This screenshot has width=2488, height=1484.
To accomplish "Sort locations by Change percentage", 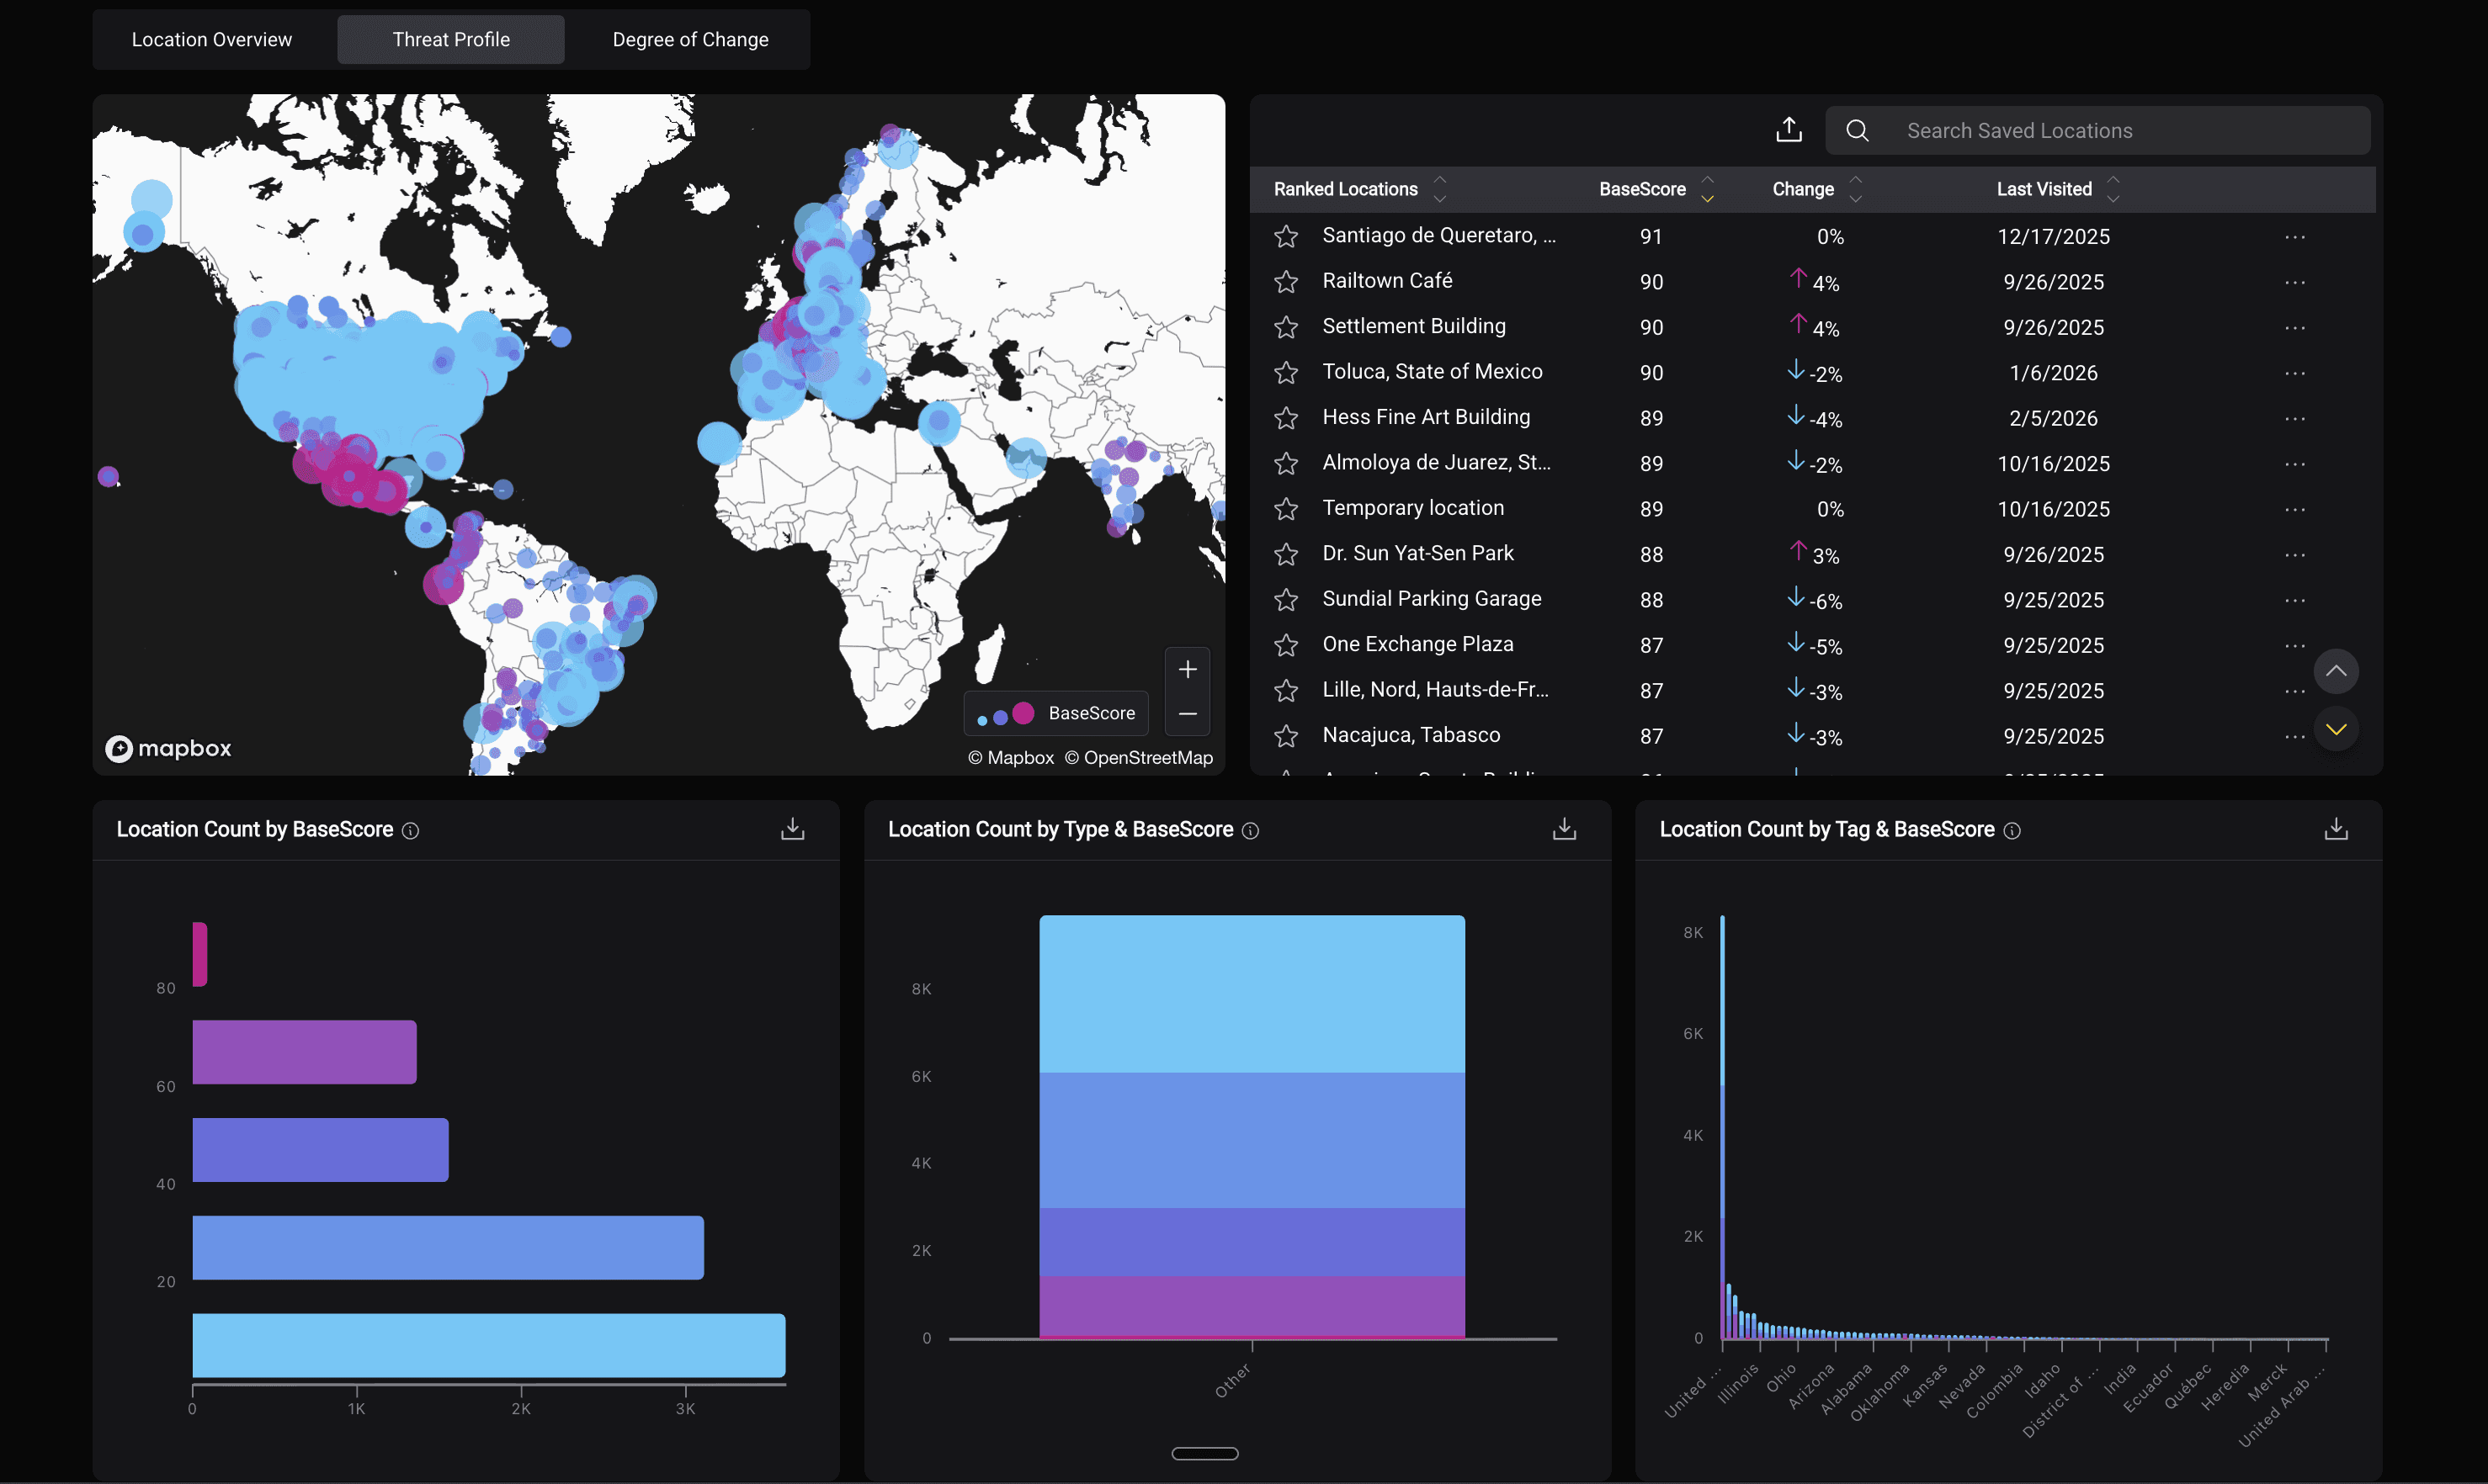I will (1856, 189).
